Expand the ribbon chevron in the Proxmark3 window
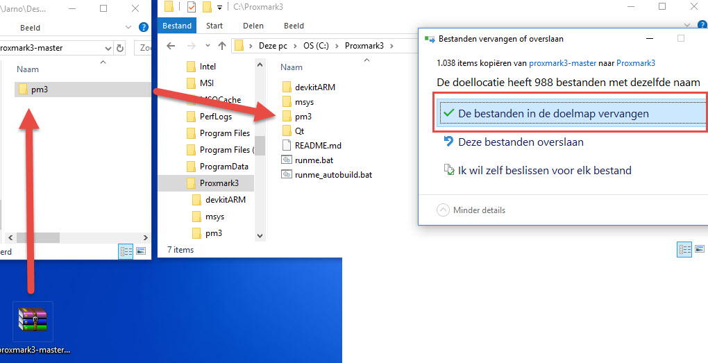 (x=687, y=26)
